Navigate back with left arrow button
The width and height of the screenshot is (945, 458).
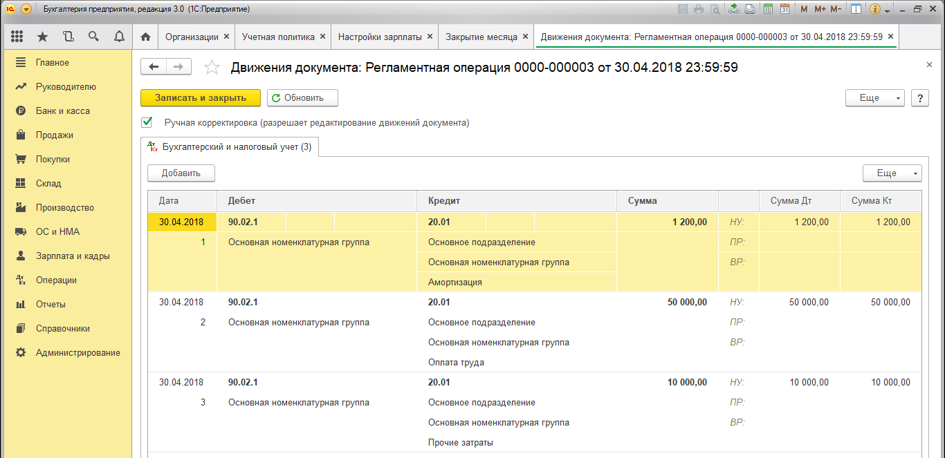tap(154, 66)
